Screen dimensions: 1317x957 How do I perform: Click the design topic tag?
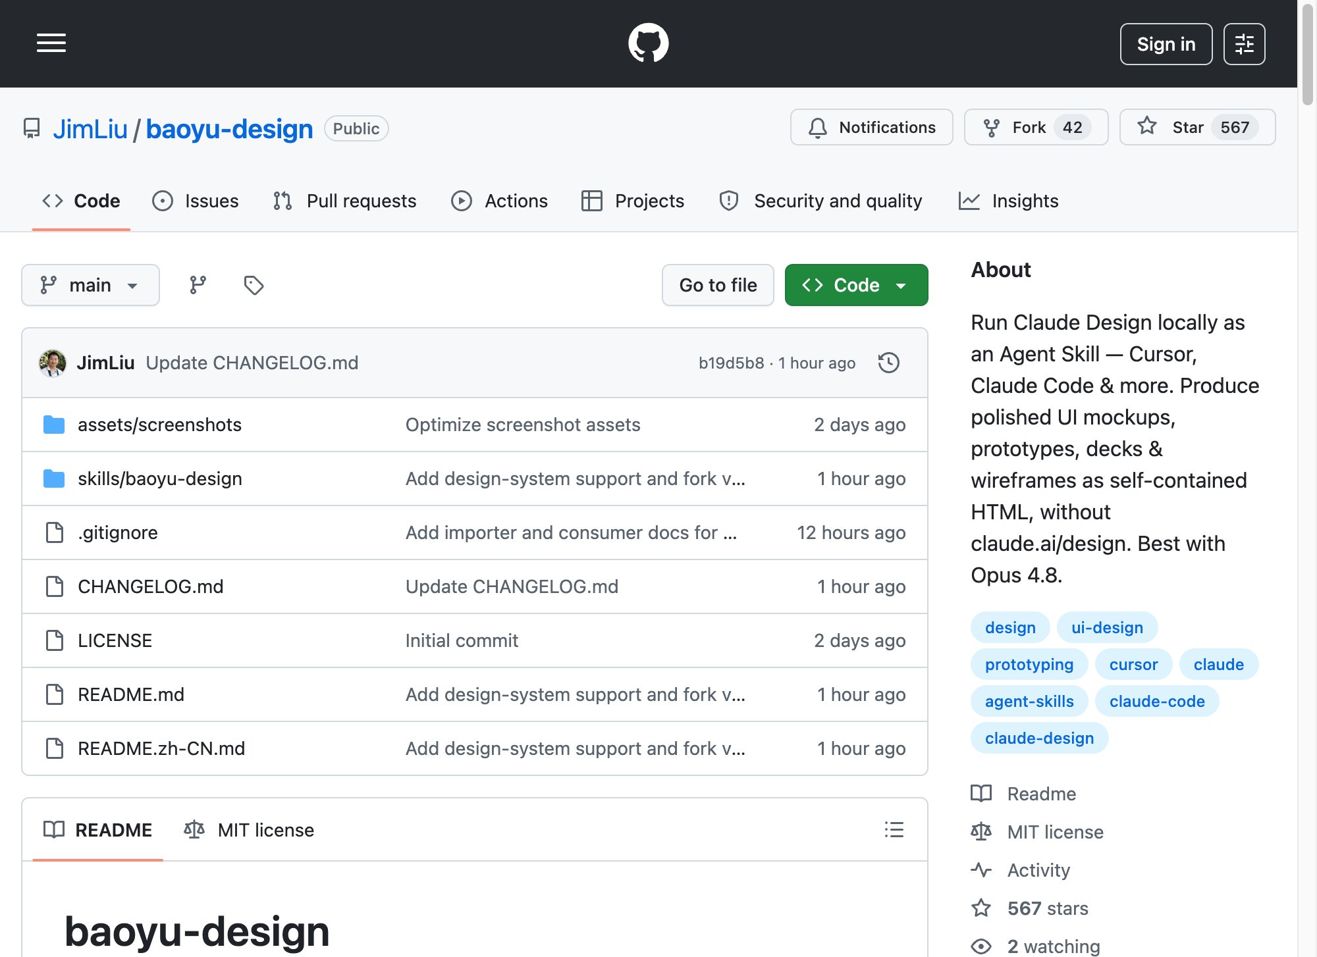click(1010, 627)
